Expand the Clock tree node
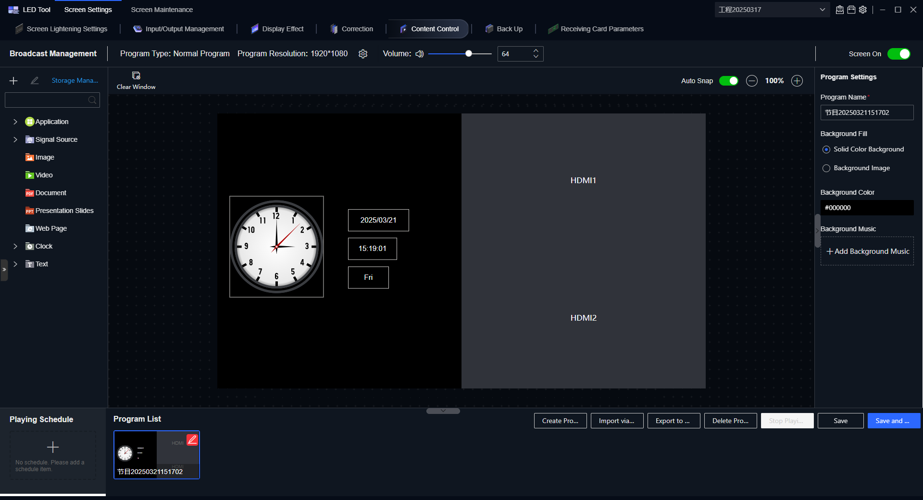Viewport: 923px width, 500px height. click(x=15, y=246)
